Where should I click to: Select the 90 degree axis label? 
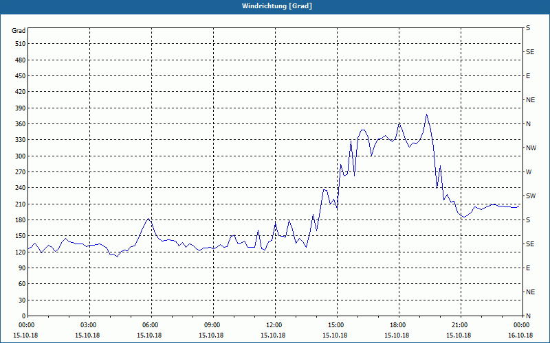22,268
